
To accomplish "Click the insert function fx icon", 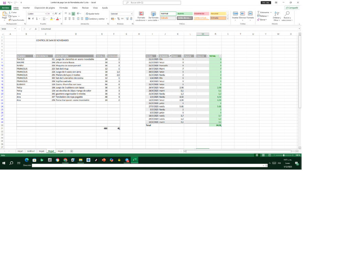I will click(x=35, y=29).
